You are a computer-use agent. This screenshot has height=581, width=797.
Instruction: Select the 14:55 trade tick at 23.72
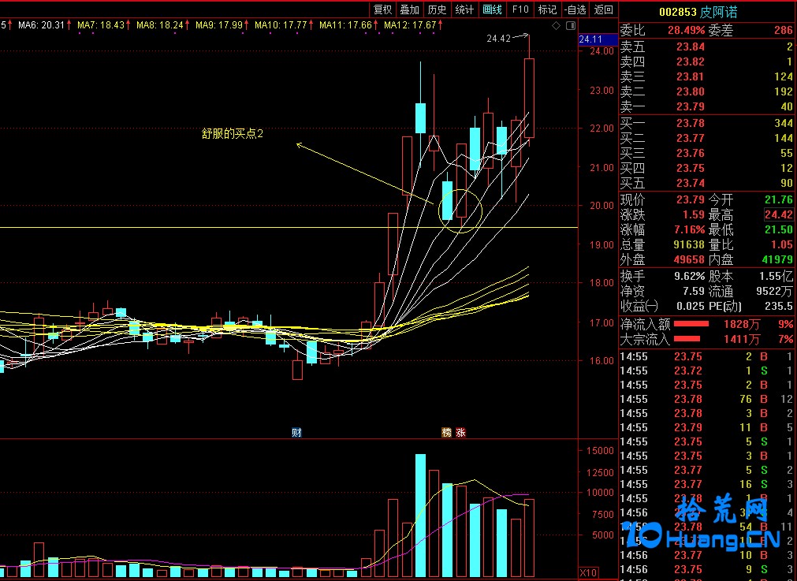pos(706,371)
